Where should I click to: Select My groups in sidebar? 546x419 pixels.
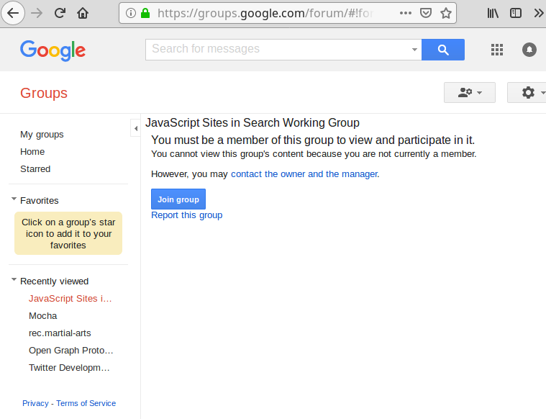click(42, 135)
